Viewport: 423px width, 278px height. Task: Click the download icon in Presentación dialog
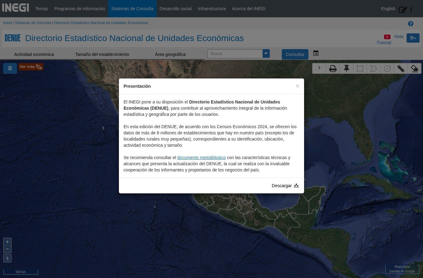(x=296, y=185)
